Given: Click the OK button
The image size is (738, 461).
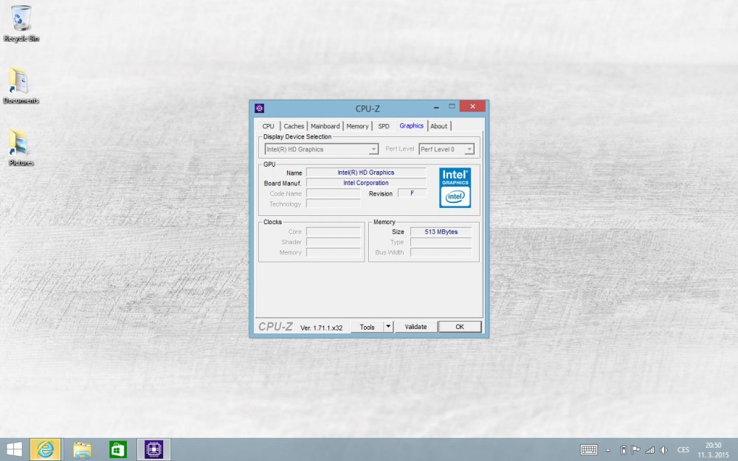Looking at the screenshot, I should pos(459,327).
